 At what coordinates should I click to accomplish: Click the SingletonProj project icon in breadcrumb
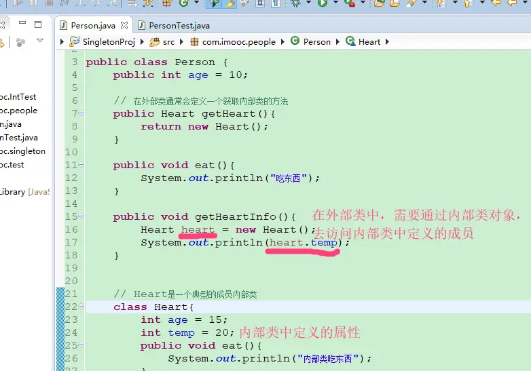coord(75,41)
